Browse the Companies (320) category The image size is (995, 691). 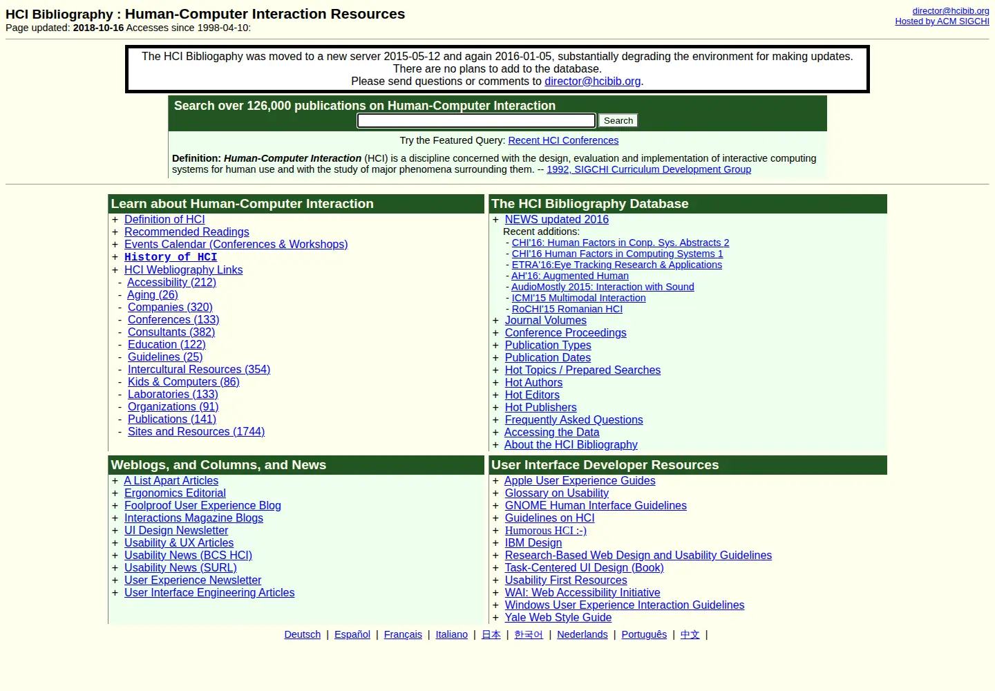(170, 307)
